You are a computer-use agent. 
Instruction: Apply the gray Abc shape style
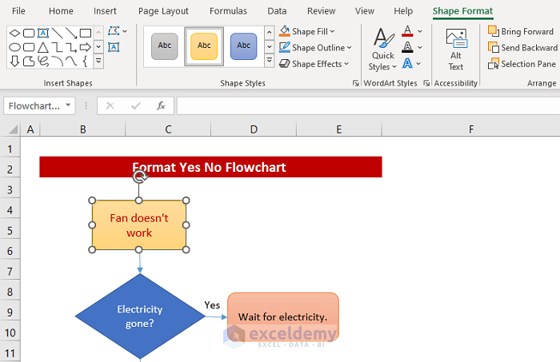(165, 46)
